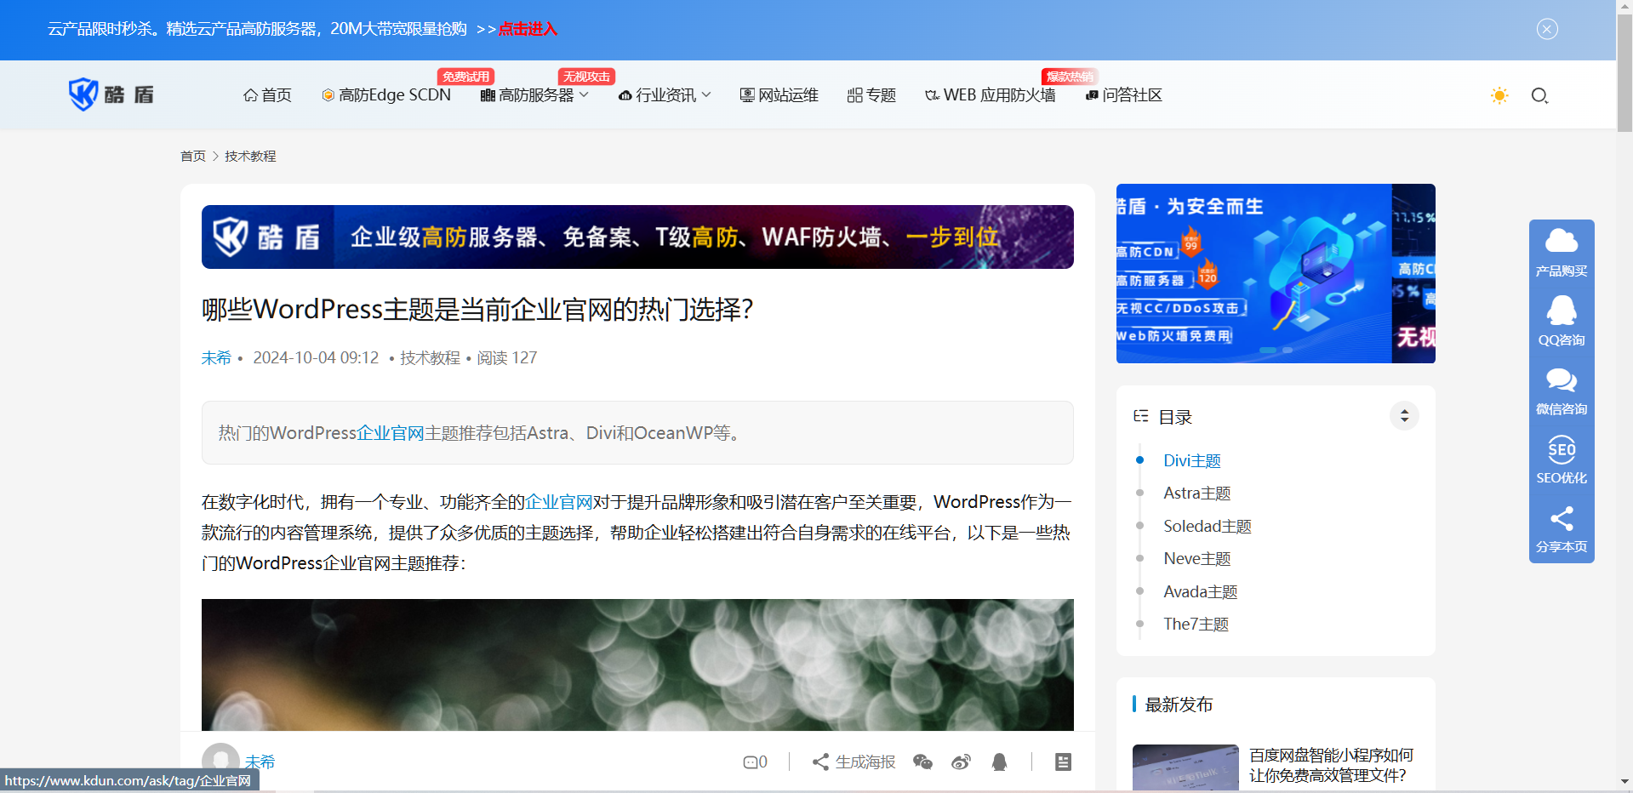Jump to The7主题 section
Viewport: 1633px width, 793px height.
[1196, 625]
